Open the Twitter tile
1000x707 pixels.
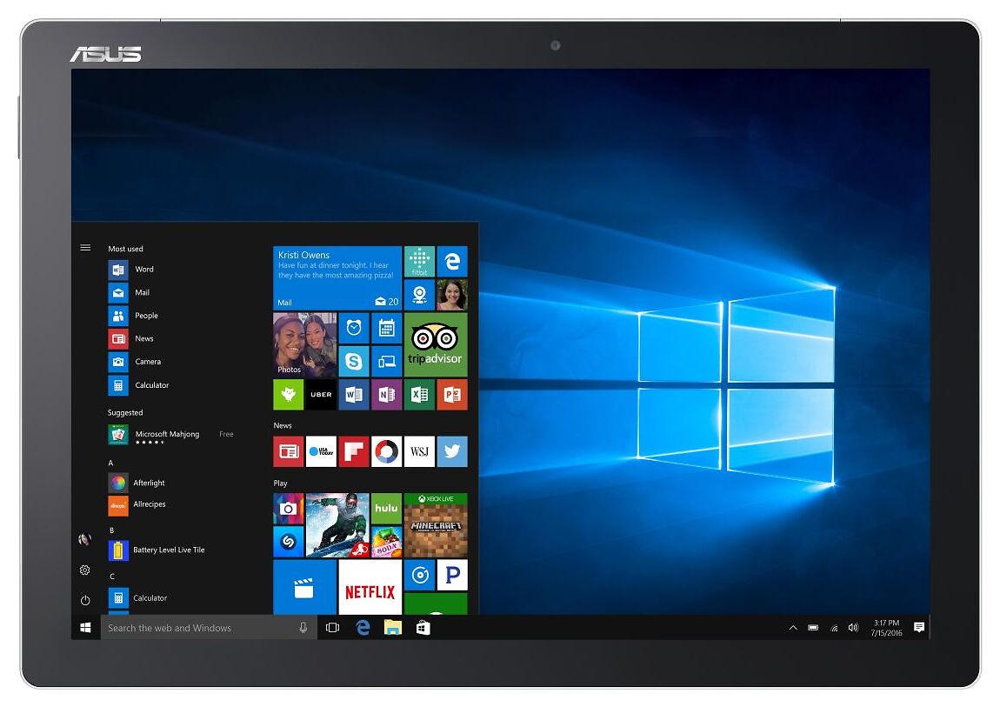pyautogui.click(x=452, y=451)
